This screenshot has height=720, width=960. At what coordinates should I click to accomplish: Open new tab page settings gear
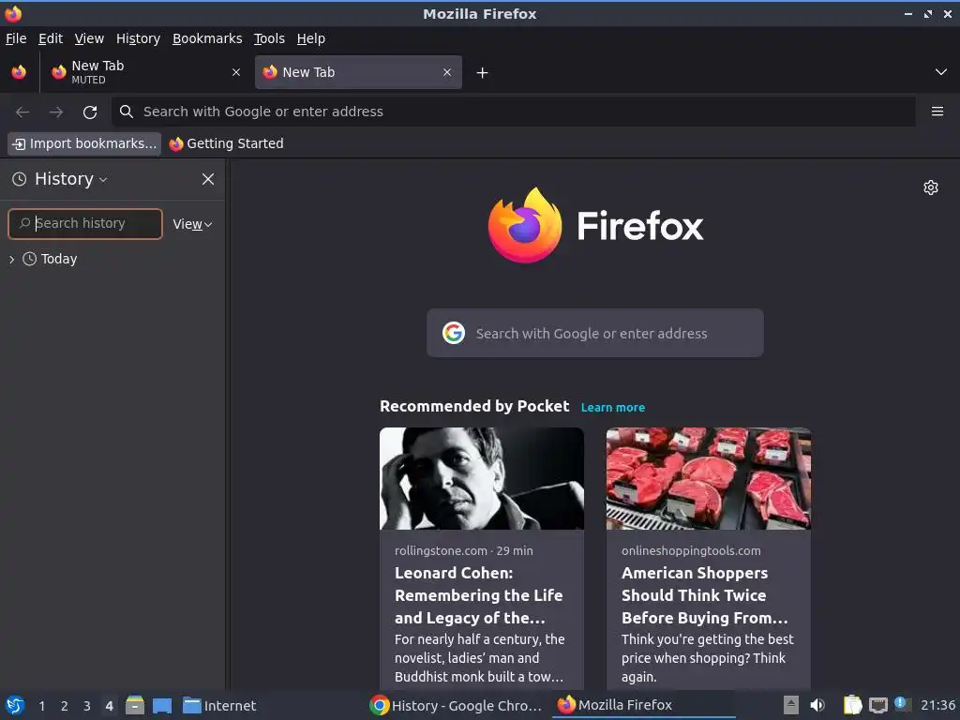[931, 187]
